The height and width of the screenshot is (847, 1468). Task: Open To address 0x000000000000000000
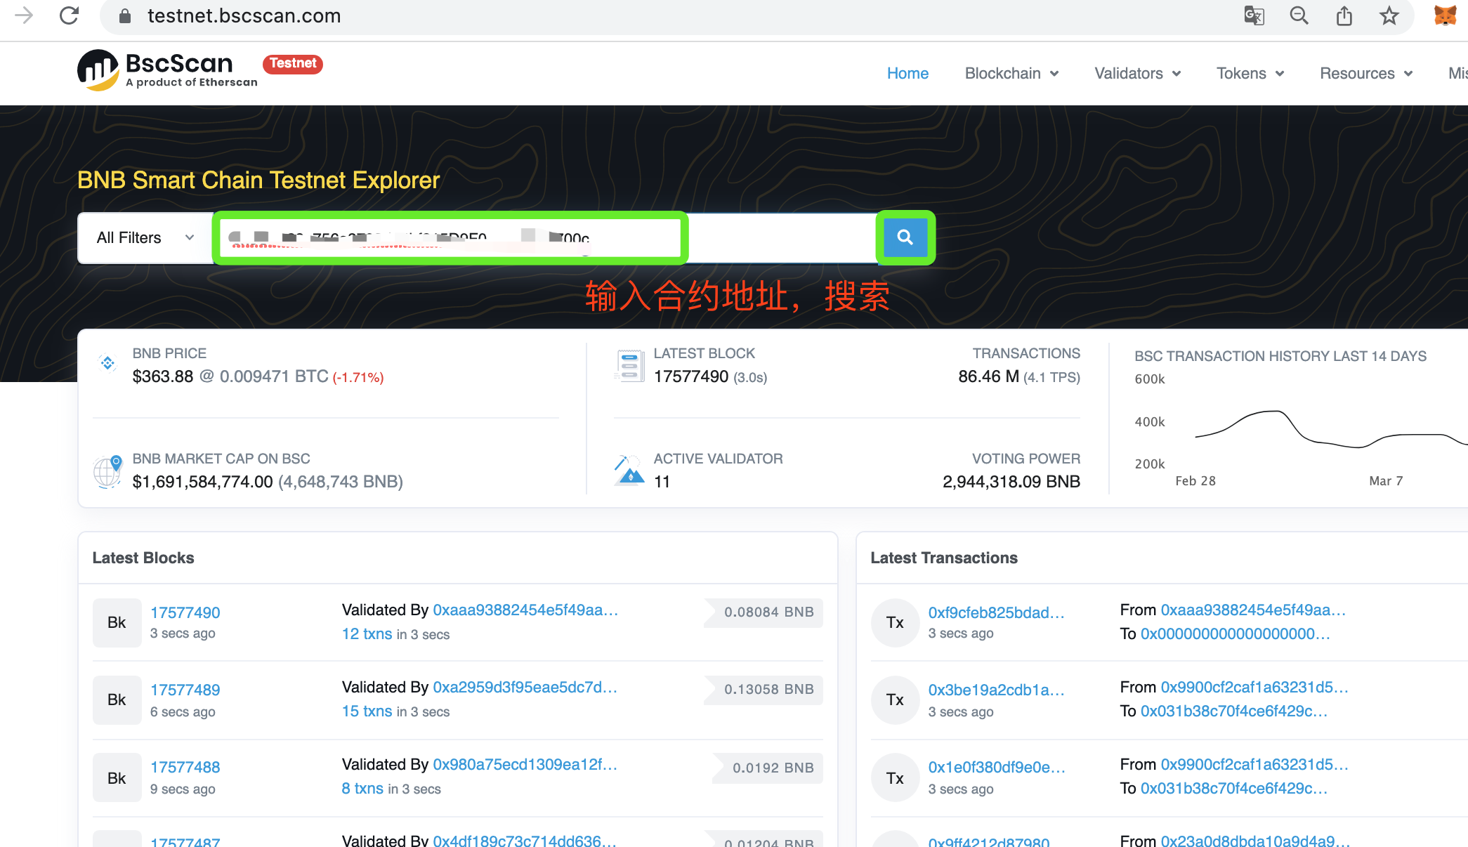click(1235, 633)
